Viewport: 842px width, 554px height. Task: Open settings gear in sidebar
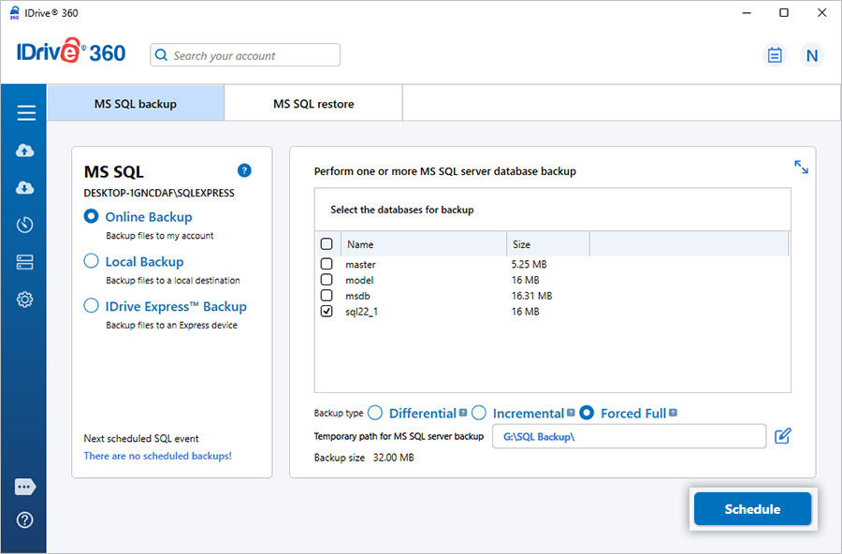[x=25, y=299]
